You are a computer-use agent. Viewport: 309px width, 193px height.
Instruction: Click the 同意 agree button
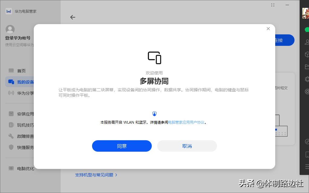point(122,146)
